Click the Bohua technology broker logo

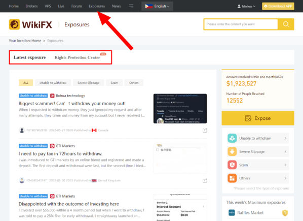tap(52, 96)
